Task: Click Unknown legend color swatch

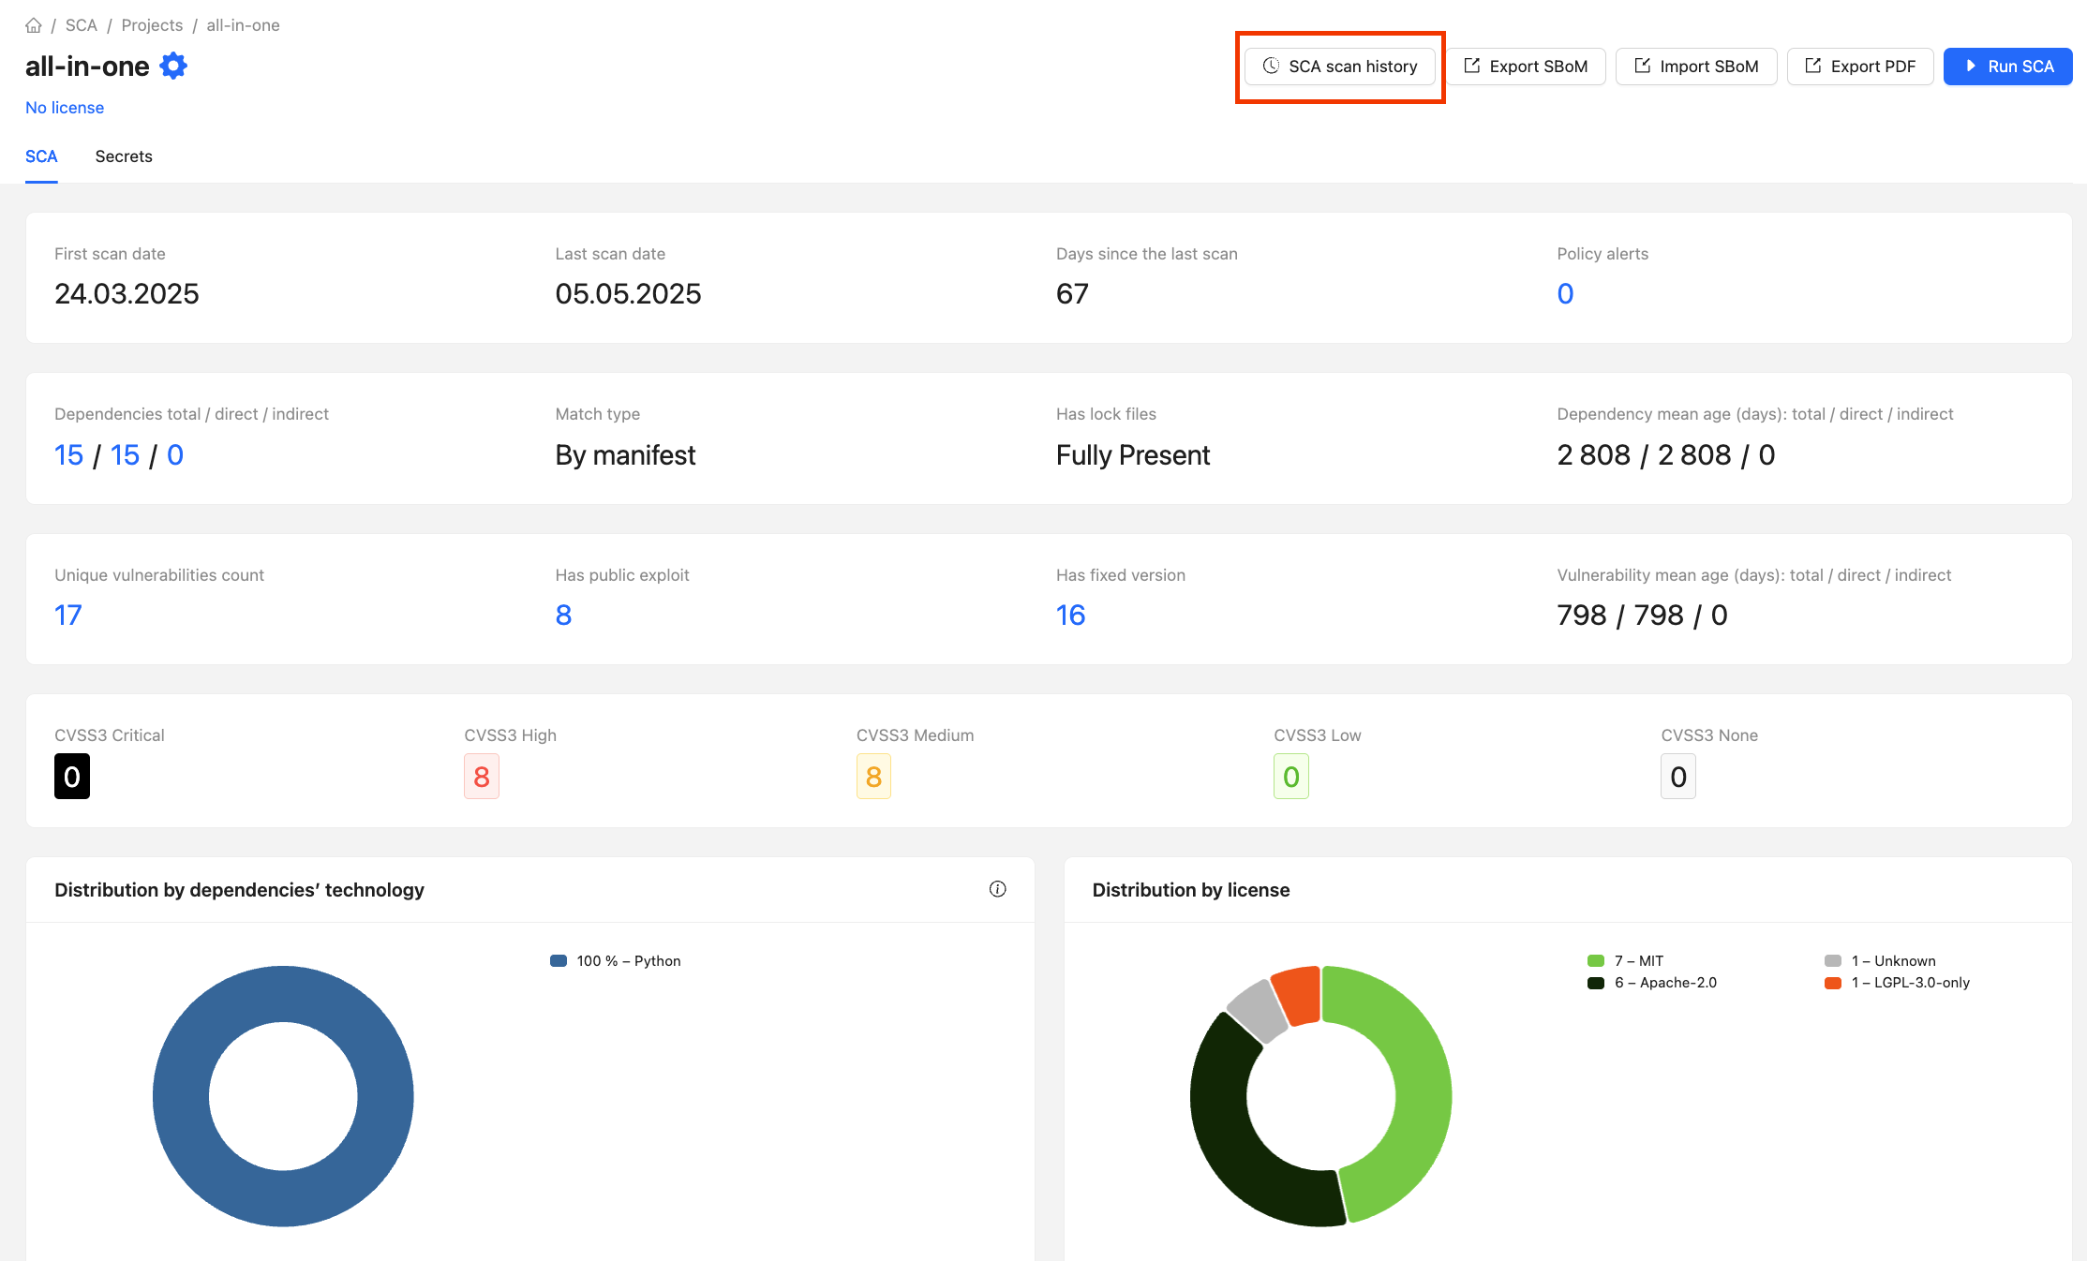Action: coord(1833,961)
